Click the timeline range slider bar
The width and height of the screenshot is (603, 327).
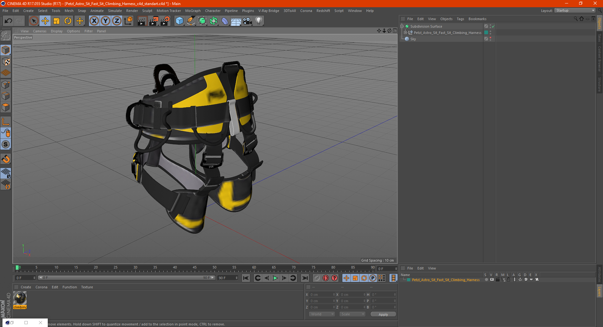point(126,278)
